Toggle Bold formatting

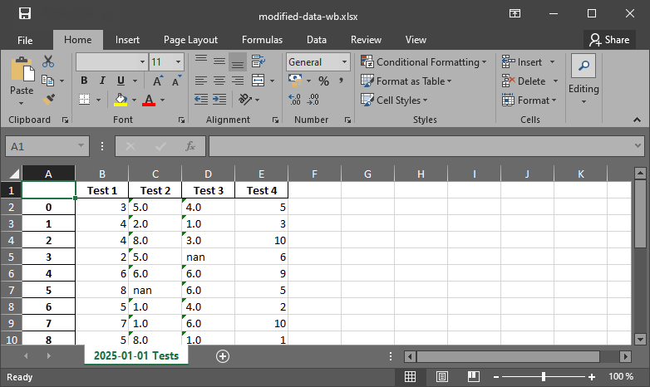[x=84, y=81]
